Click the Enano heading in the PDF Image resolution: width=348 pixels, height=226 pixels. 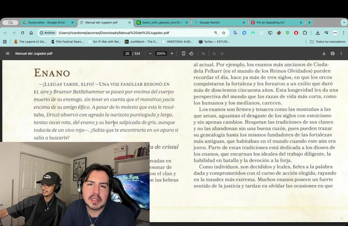pyautogui.click(x=52, y=73)
